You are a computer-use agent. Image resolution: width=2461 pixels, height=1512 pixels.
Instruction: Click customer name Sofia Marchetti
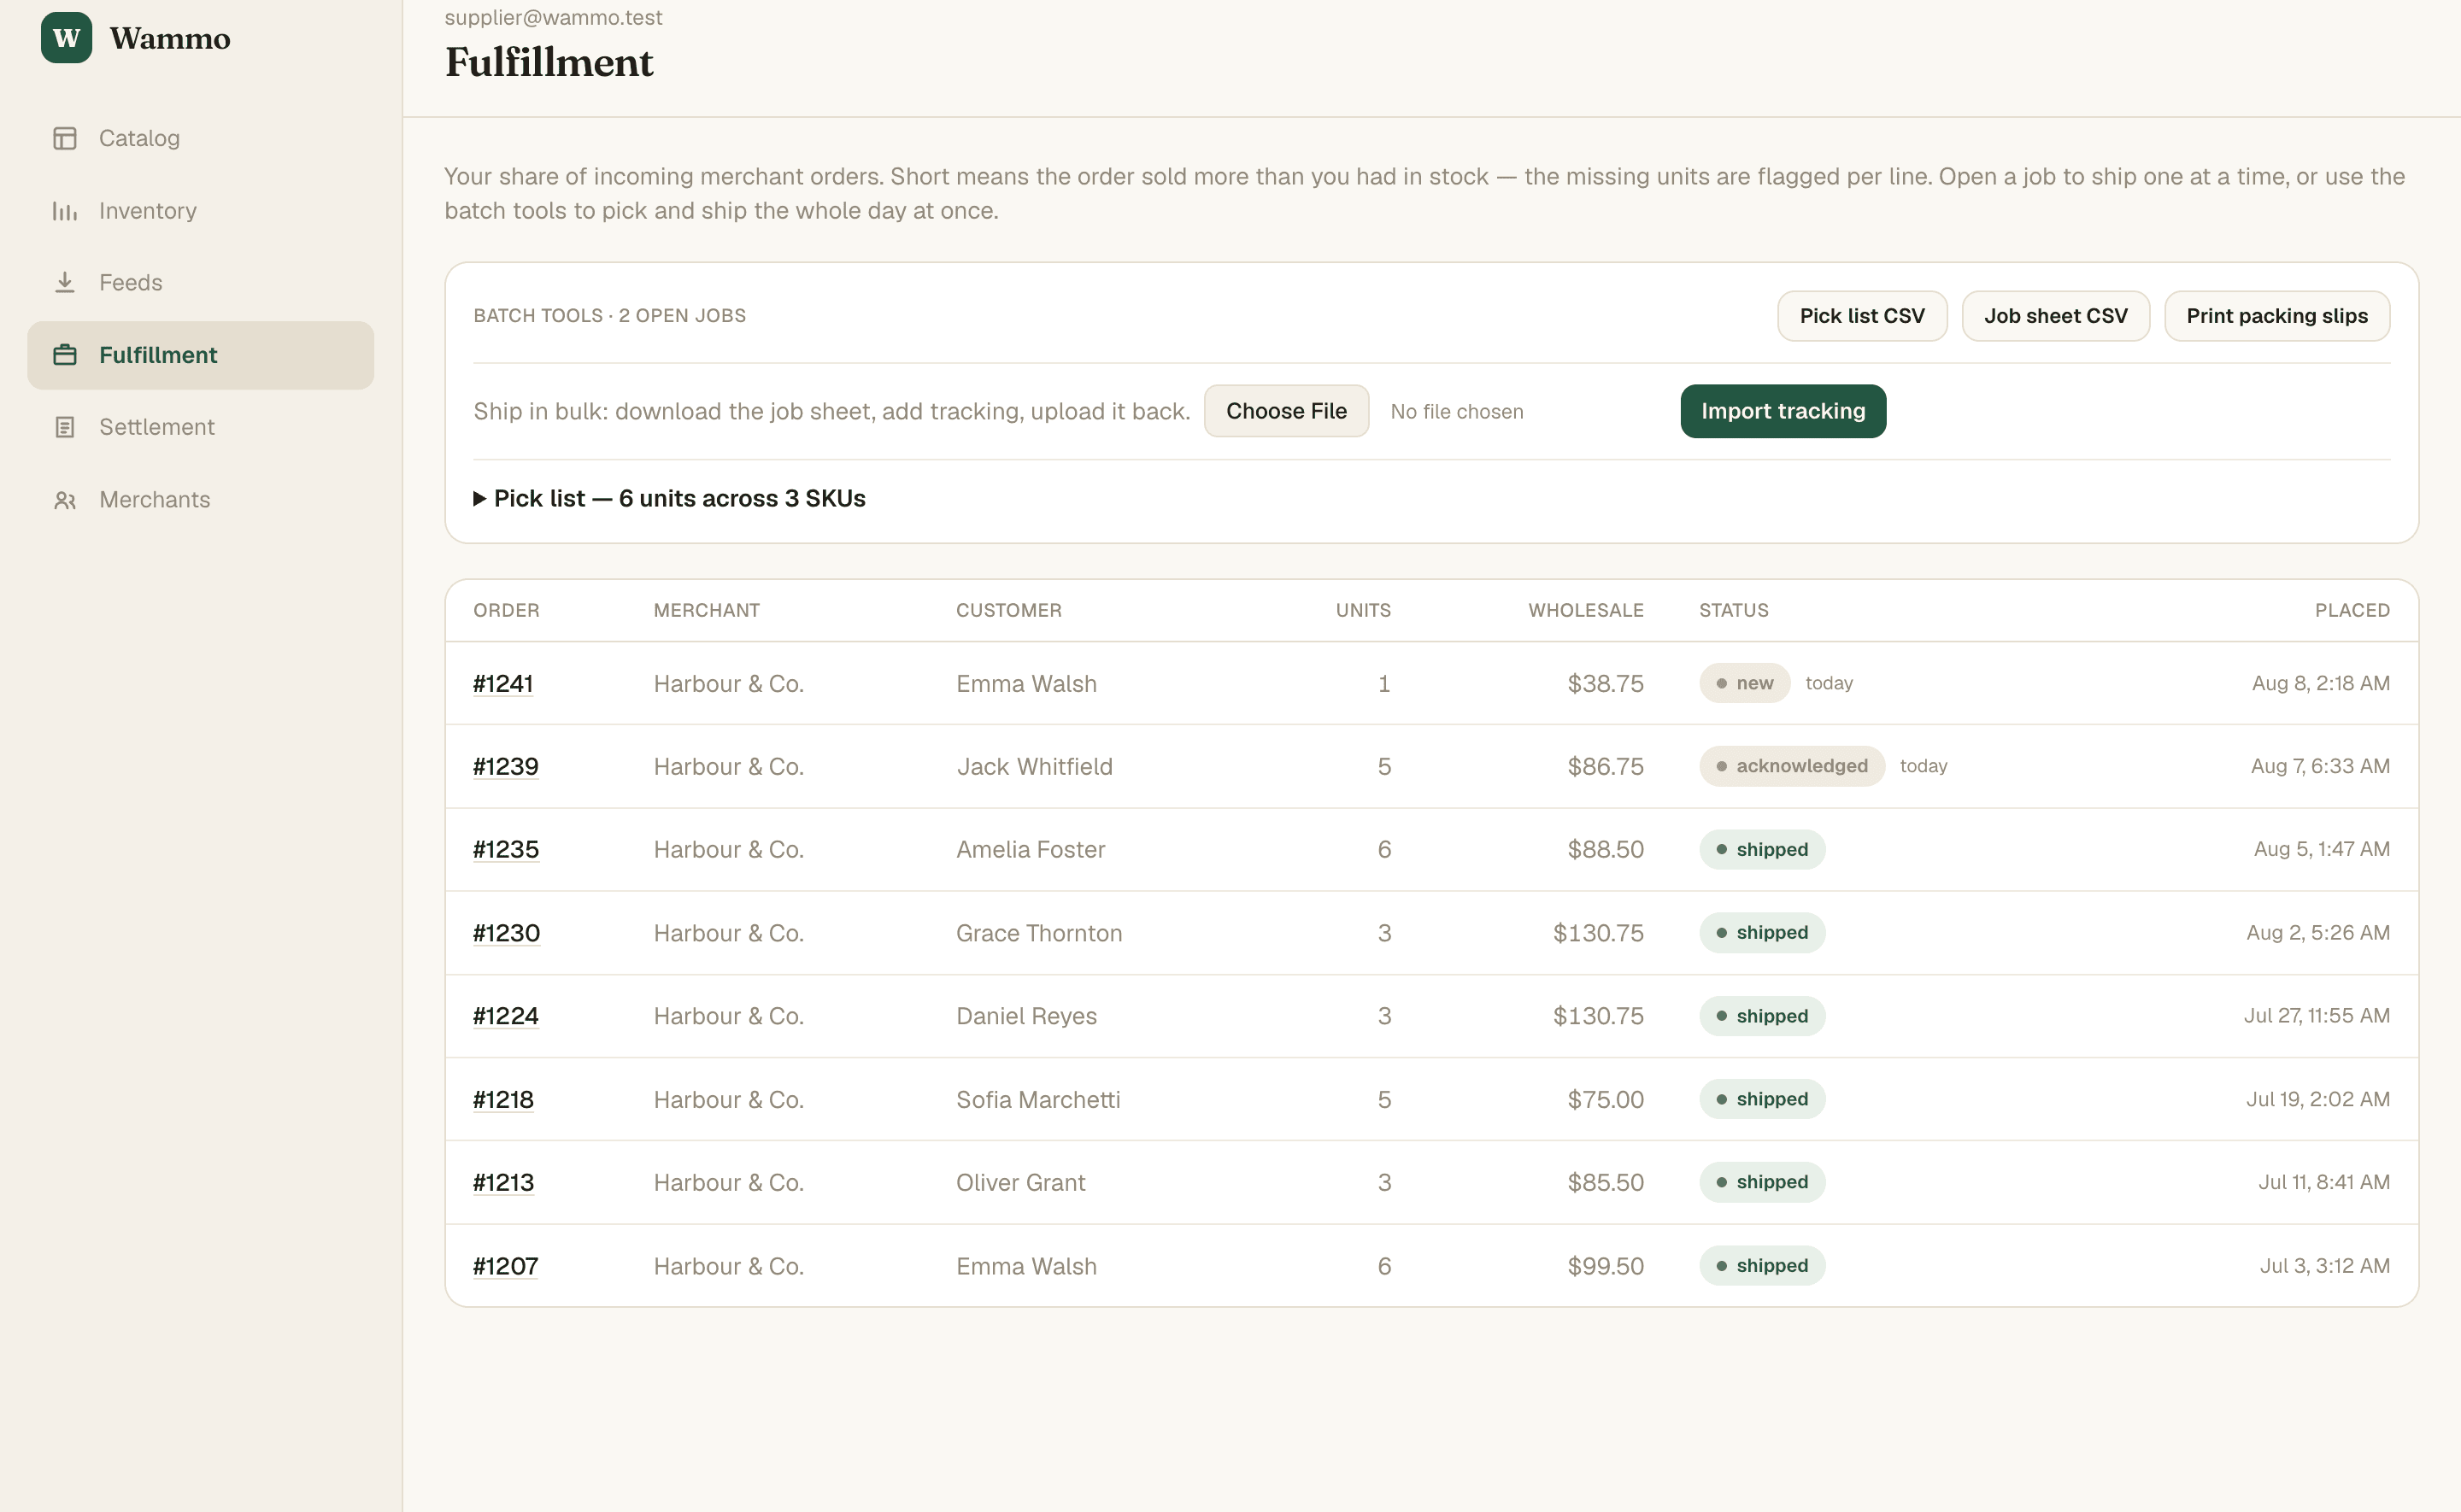1038,1100
